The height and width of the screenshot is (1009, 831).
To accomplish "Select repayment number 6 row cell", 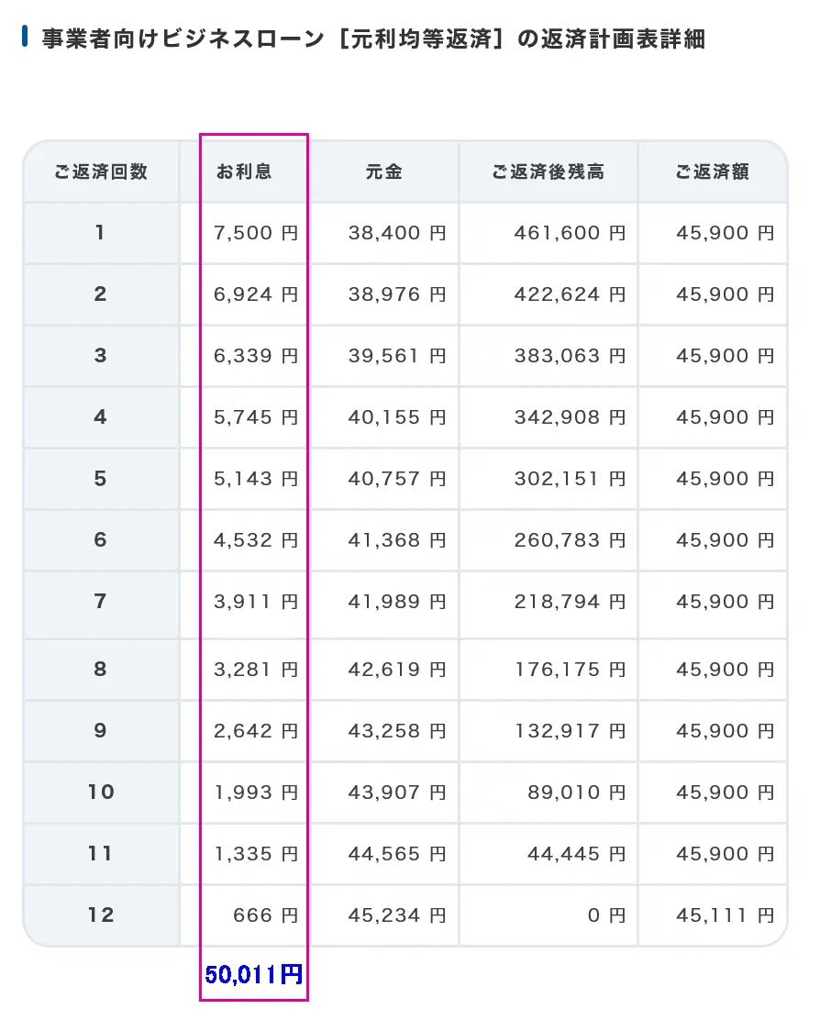I will (101, 540).
